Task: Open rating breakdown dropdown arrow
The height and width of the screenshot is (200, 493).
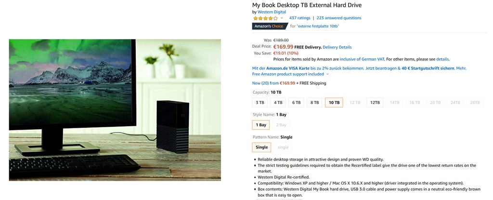Action: point(282,18)
